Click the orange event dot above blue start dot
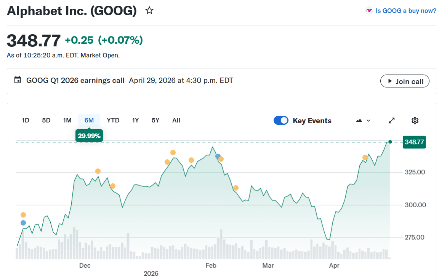This screenshot has width=439, height=278. pyautogui.click(x=23, y=215)
